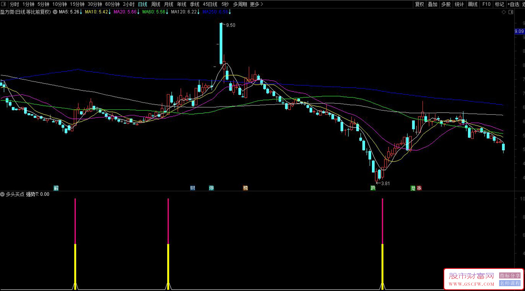Switch to the 1分钟 period tab
This screenshot has width=525, height=291.
tap(28, 4)
